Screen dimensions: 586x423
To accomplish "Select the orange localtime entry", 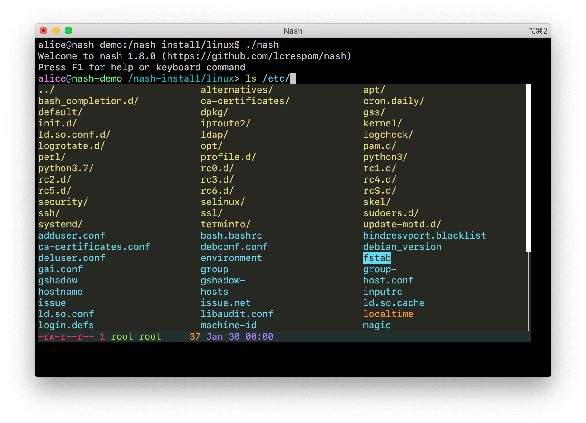I will click(388, 314).
